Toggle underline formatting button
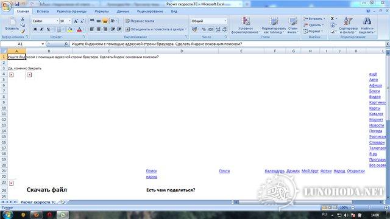Viewport: 390px width, 219px height. click(48, 29)
